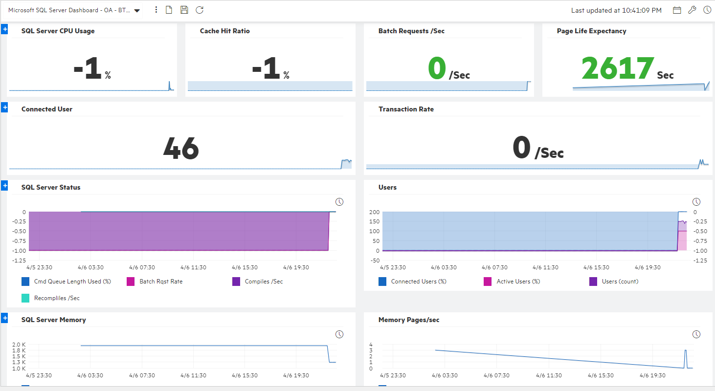
Task: Toggle the Recompliles /Sec legend swatch
Action: tap(25, 298)
